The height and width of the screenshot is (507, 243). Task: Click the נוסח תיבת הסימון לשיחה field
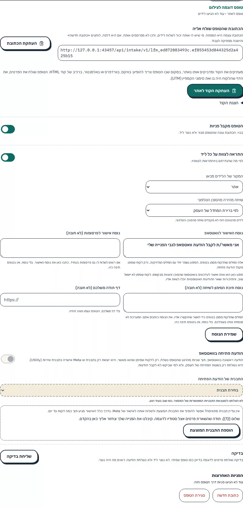tap(183, 303)
